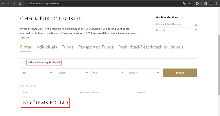220x116 pixels.
Task: Toggle the browser side panel icon
Action: click(x=205, y=4)
